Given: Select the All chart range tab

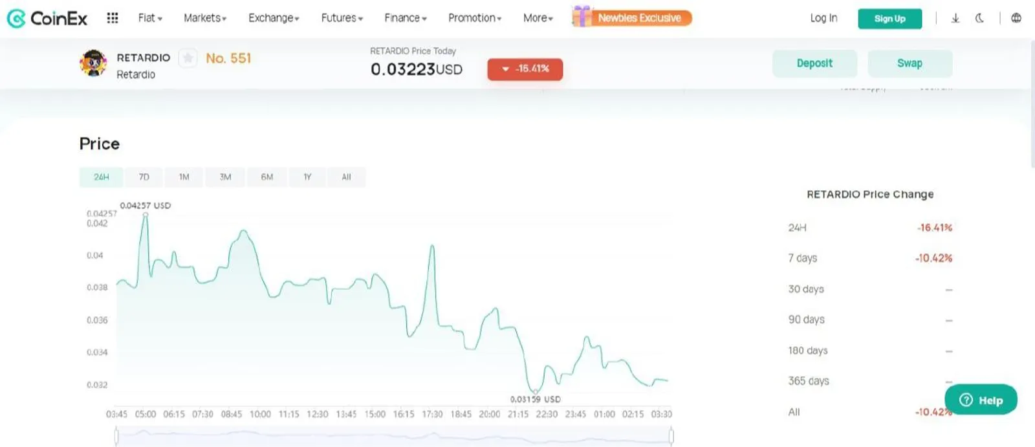Looking at the screenshot, I should pyautogui.click(x=347, y=177).
